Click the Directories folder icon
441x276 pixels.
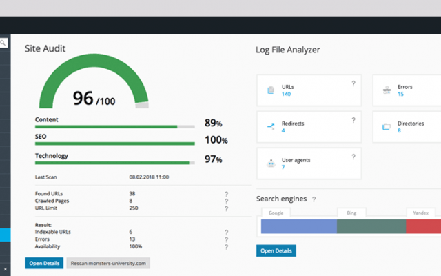coord(387,127)
